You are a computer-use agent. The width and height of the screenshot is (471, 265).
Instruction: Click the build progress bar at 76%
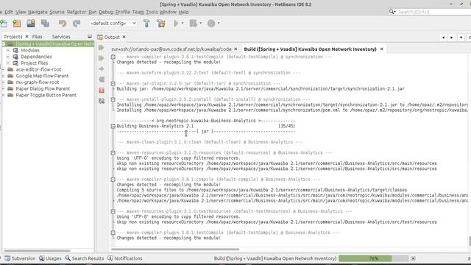click(373, 258)
